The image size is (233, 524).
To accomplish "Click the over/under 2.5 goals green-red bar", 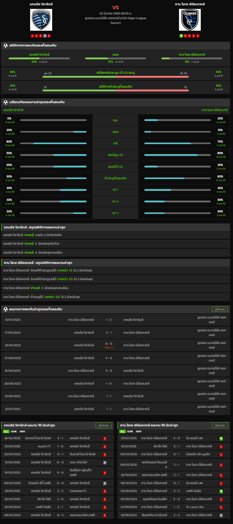I will click(x=116, y=77).
